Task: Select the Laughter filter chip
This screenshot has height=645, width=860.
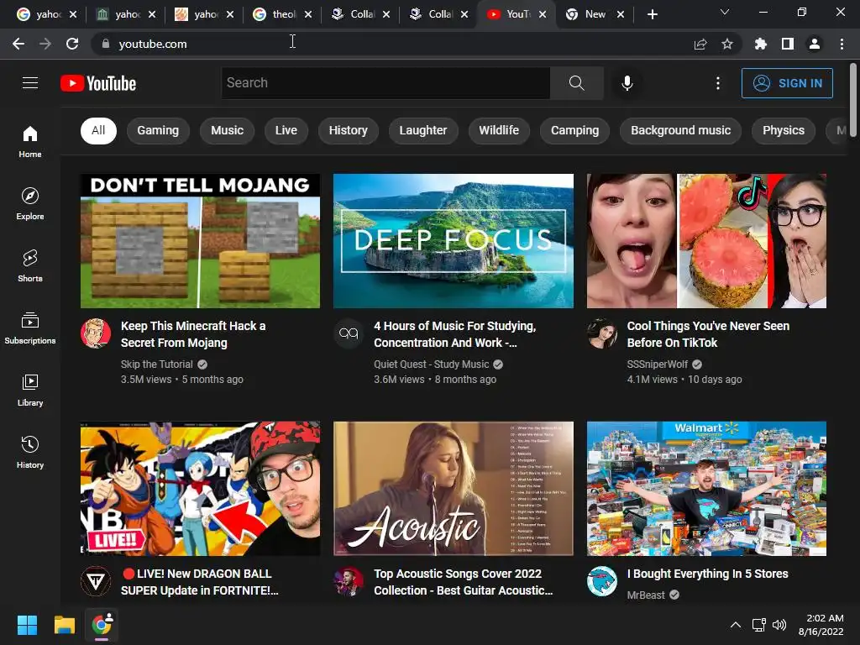Action: [423, 130]
